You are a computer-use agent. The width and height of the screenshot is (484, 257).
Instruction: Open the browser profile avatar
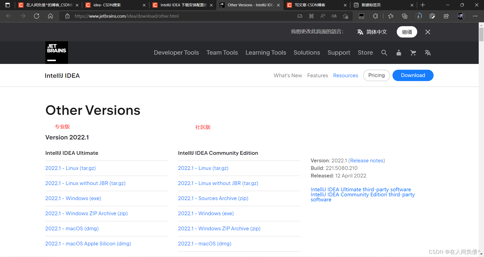[x=461, y=16]
